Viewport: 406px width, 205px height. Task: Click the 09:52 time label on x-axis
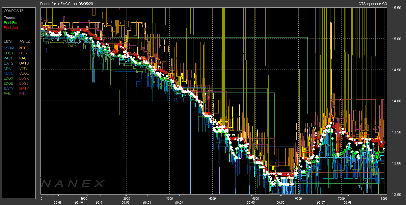(126, 202)
